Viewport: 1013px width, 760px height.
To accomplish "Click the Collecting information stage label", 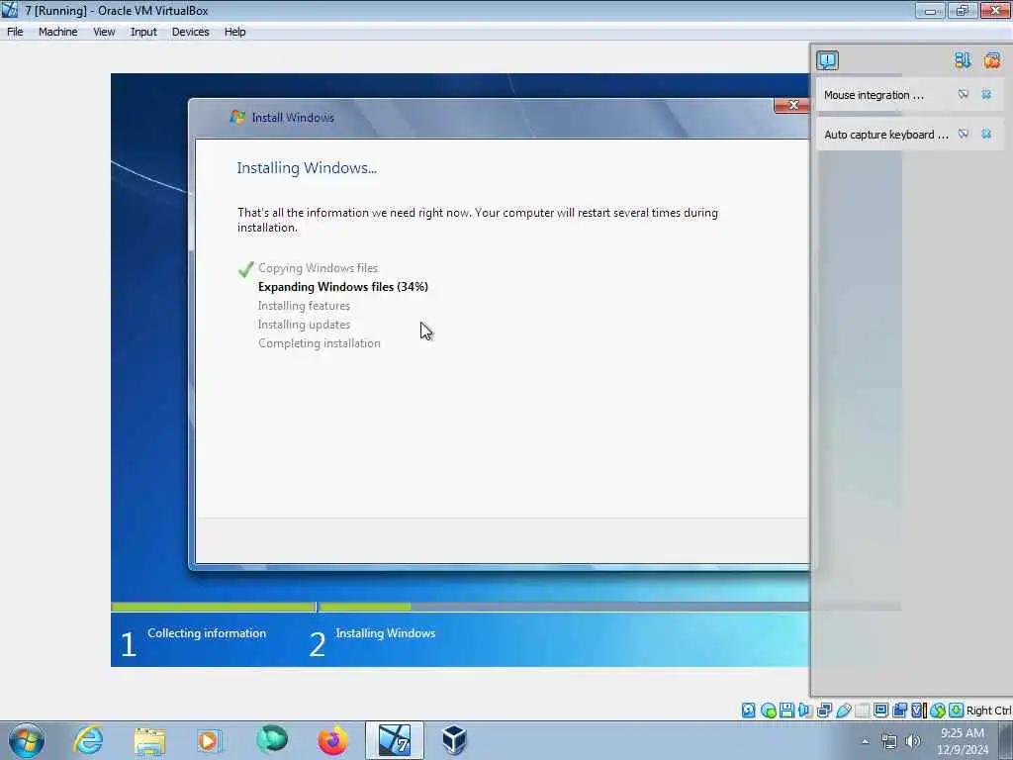I will tap(207, 633).
